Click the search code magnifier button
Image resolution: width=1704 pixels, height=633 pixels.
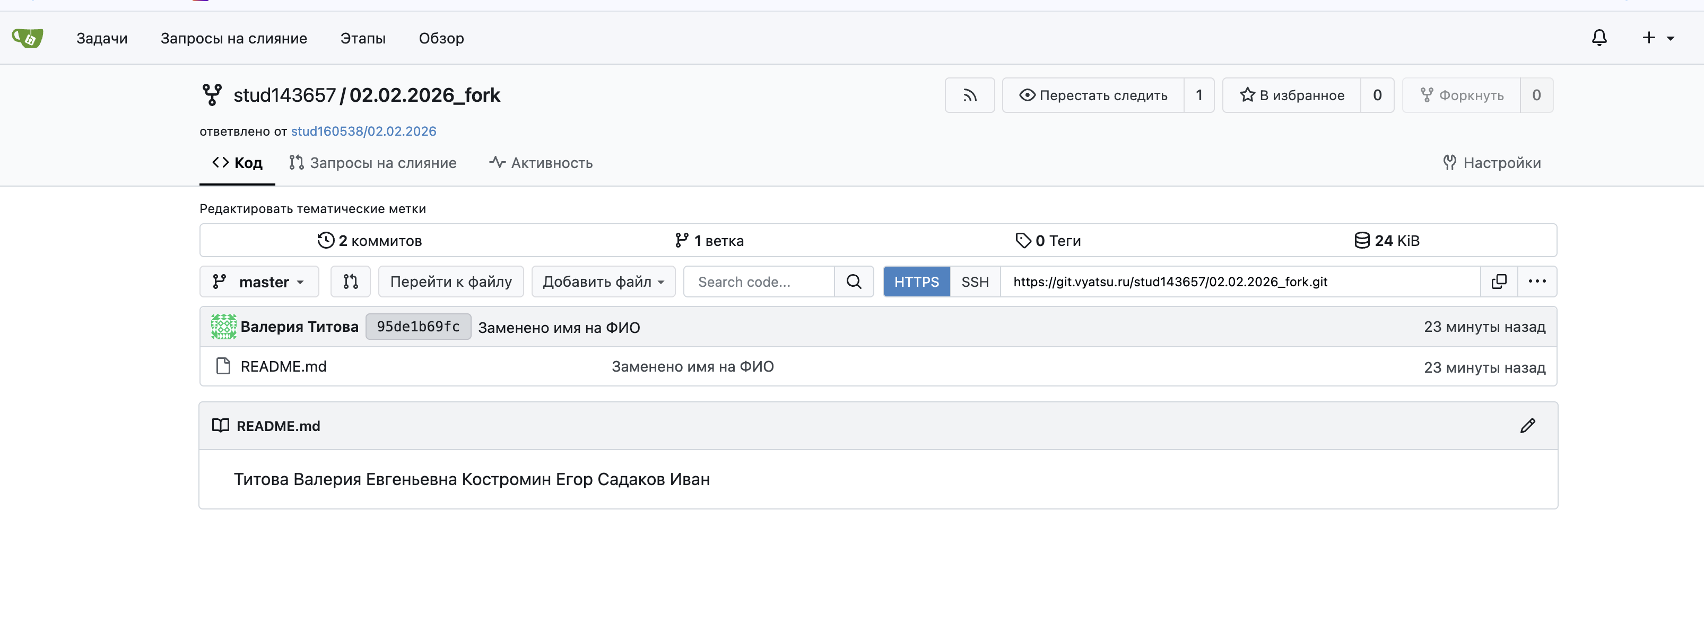(x=853, y=282)
